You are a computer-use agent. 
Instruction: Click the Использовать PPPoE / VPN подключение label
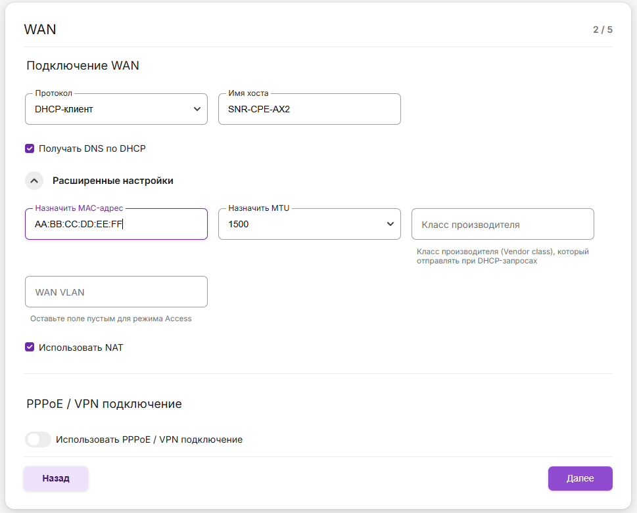tap(149, 439)
